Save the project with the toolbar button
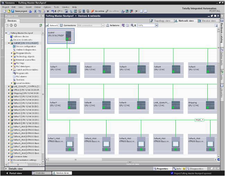This screenshot has height=176, width=225. coord(19,11)
